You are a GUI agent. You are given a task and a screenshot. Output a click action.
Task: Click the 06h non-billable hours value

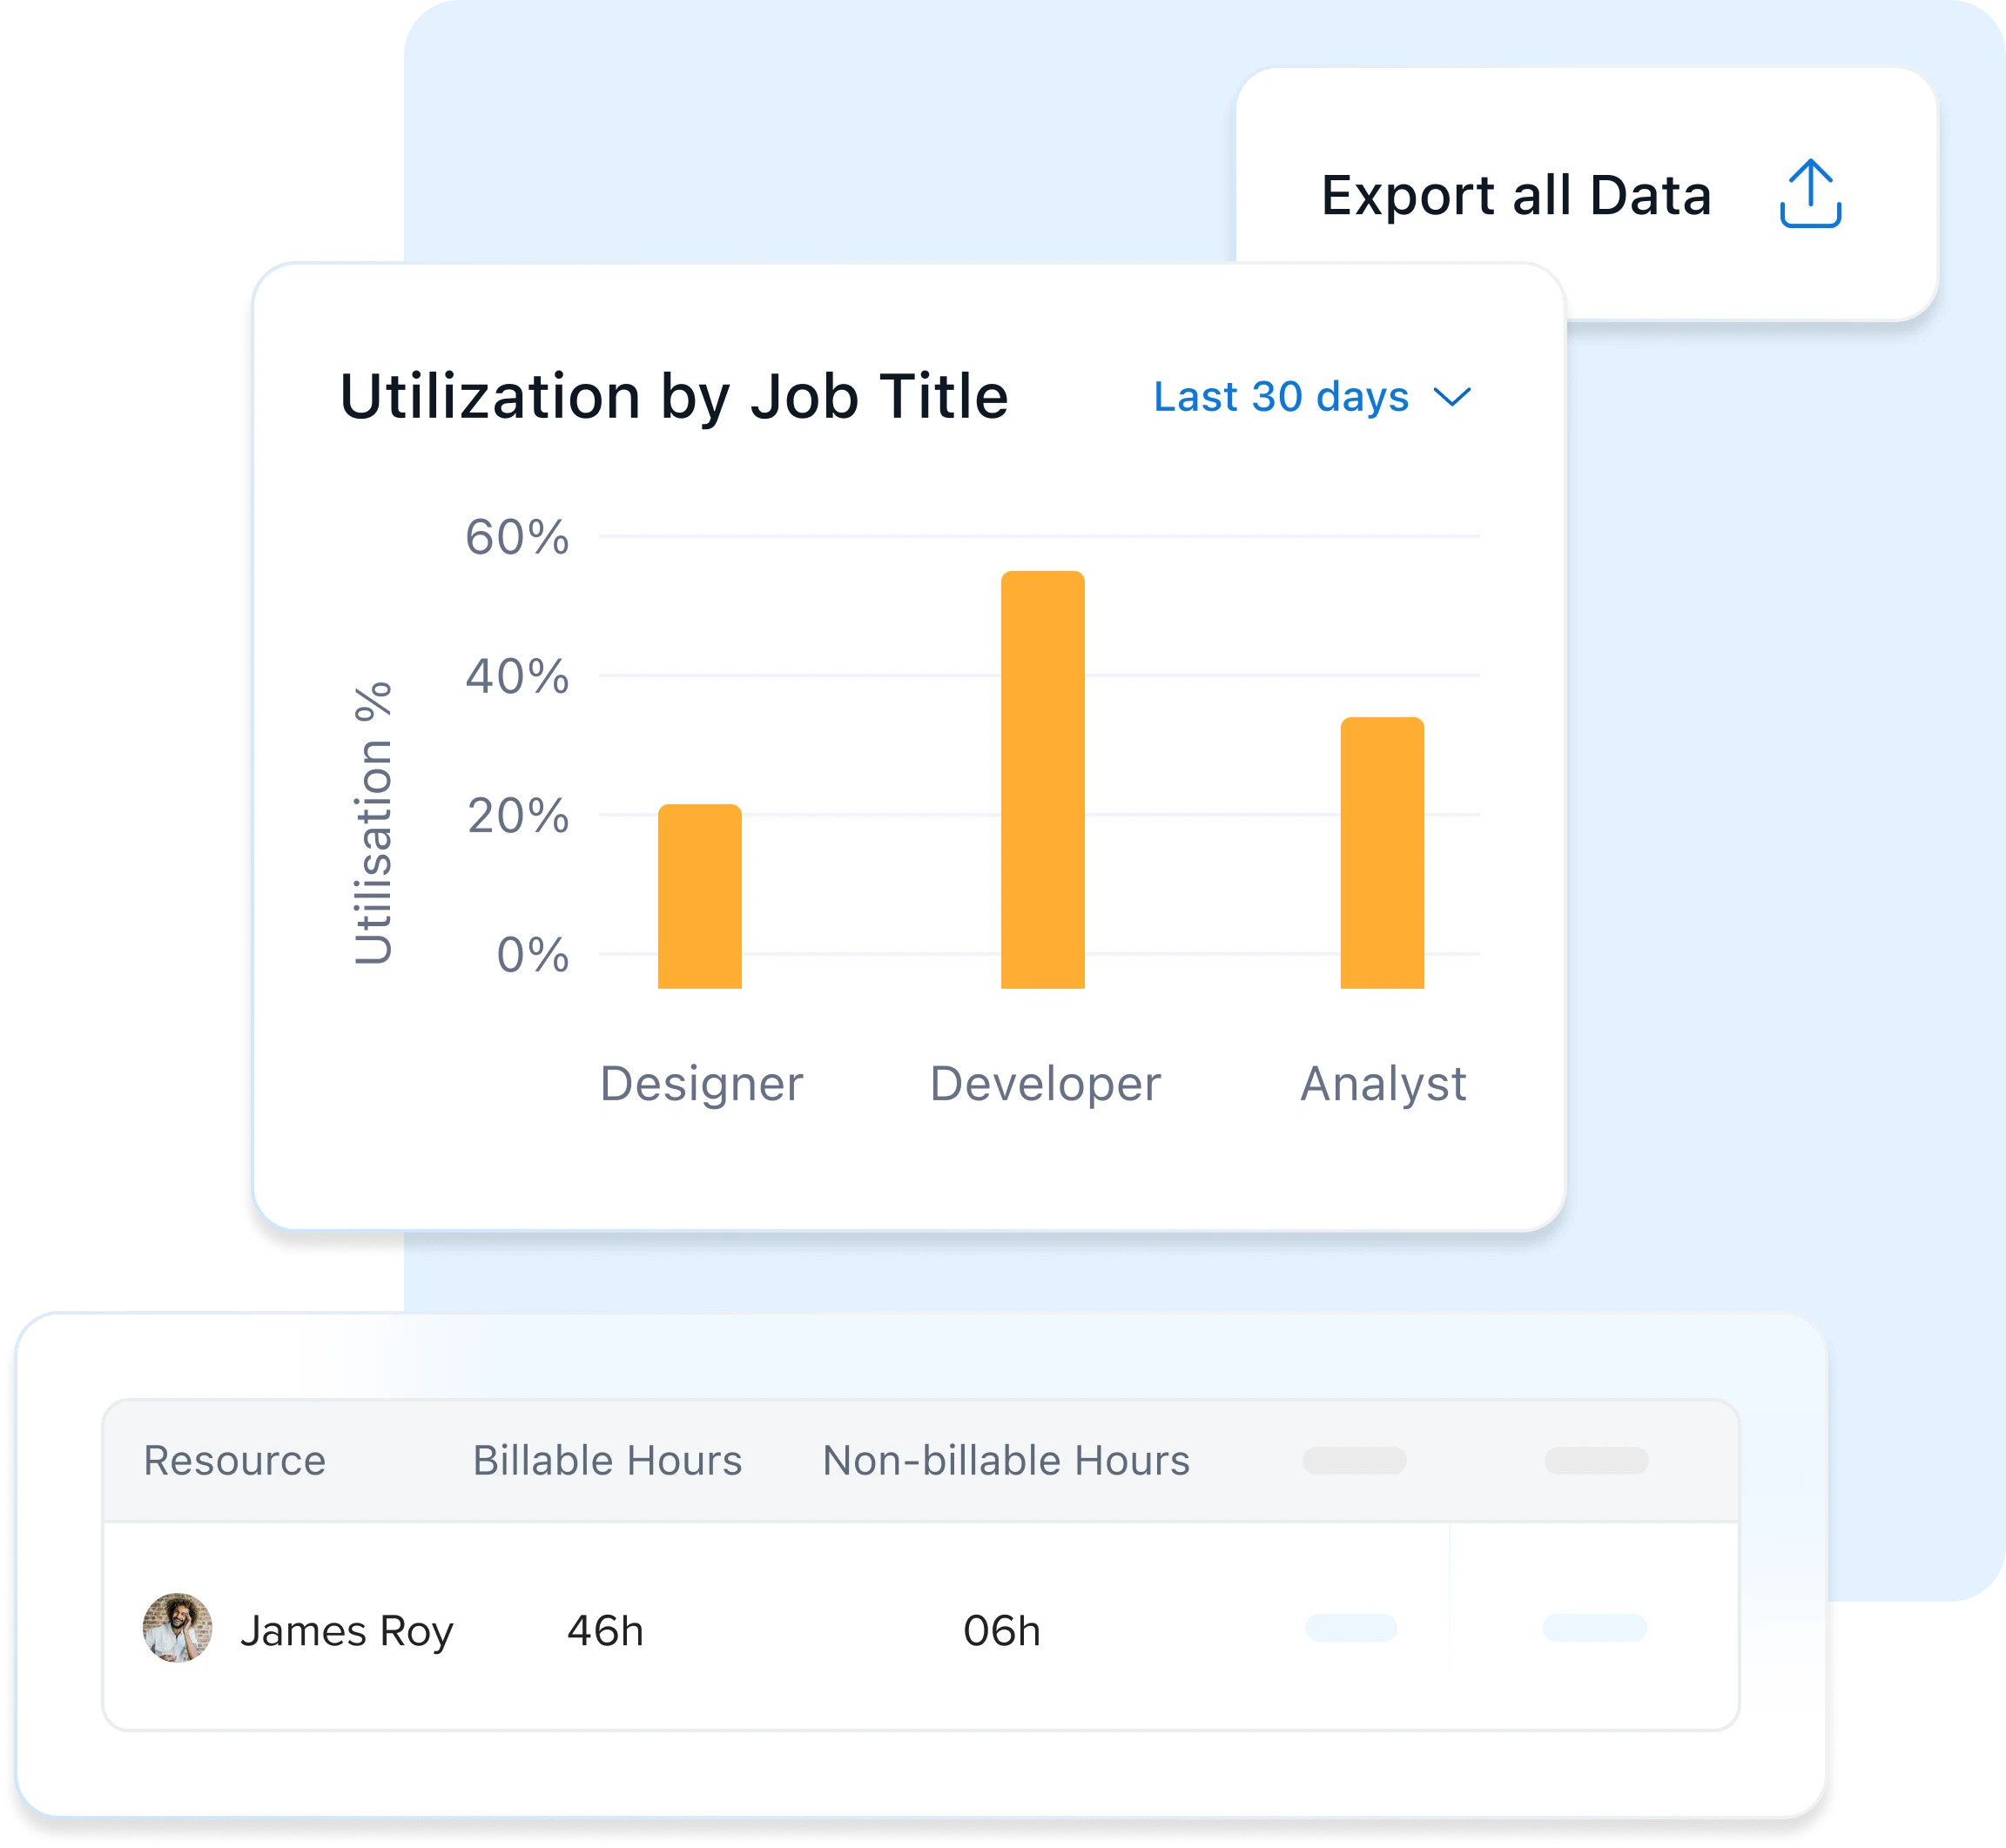[x=1001, y=1631]
